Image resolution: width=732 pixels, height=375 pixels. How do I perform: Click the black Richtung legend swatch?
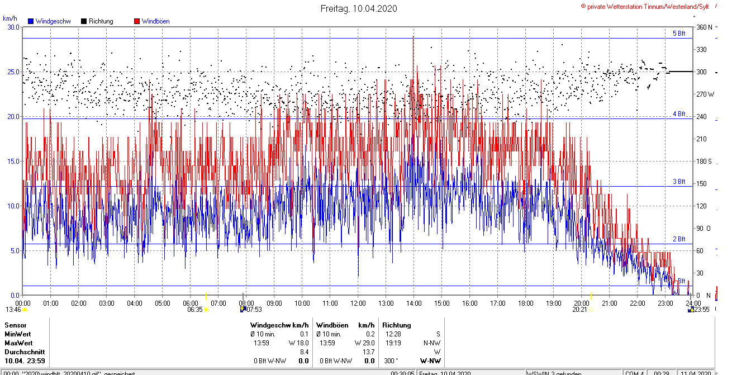tap(84, 21)
